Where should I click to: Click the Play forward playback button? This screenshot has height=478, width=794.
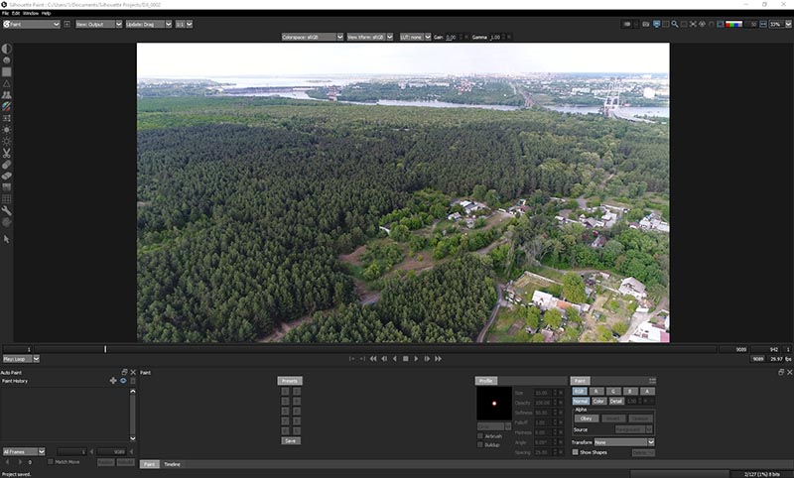click(416, 358)
